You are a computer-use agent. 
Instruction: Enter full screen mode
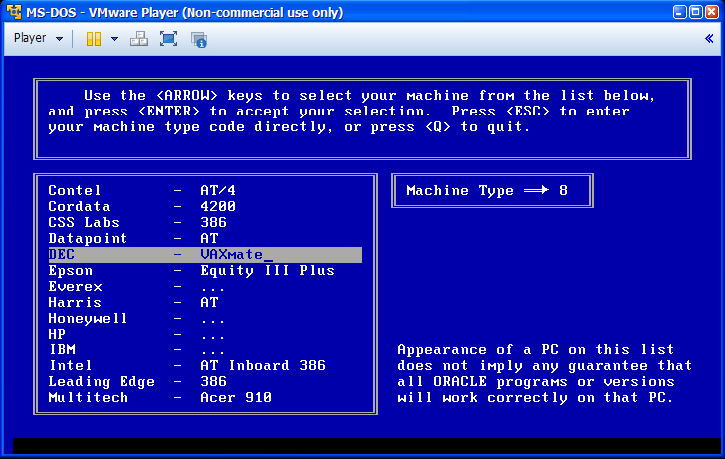(x=168, y=39)
